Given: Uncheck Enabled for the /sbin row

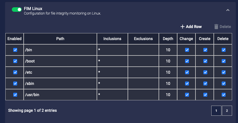Looking at the screenshot, I should click(x=15, y=83).
